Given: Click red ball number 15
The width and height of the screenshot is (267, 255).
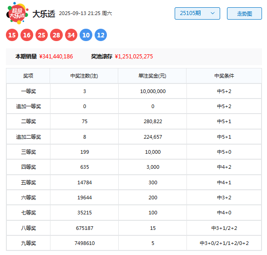Looking at the screenshot, I should pyautogui.click(x=12, y=35).
